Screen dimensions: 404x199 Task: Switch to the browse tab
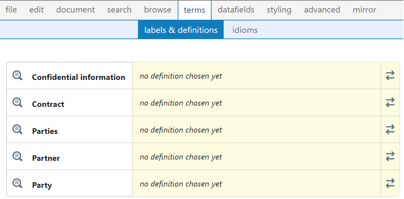coord(158,10)
